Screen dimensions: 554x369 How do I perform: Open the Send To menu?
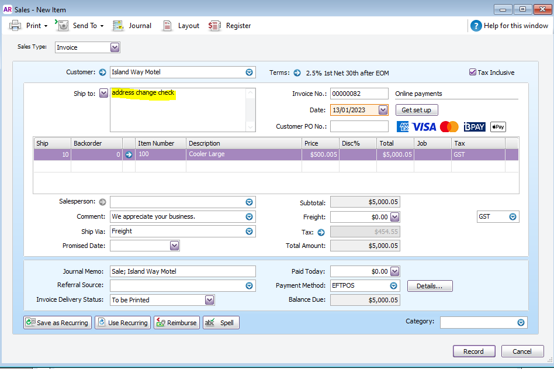coord(81,26)
